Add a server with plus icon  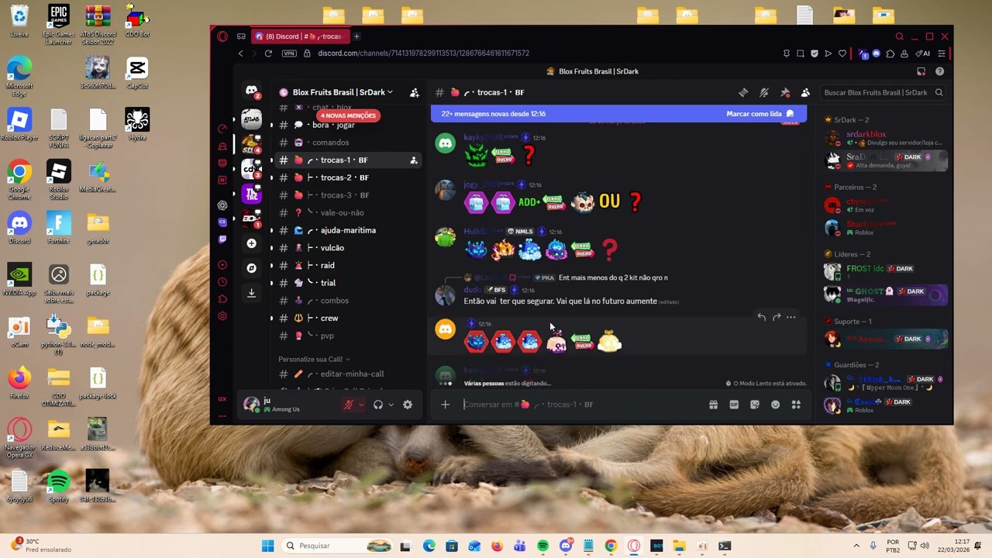pyautogui.click(x=251, y=243)
